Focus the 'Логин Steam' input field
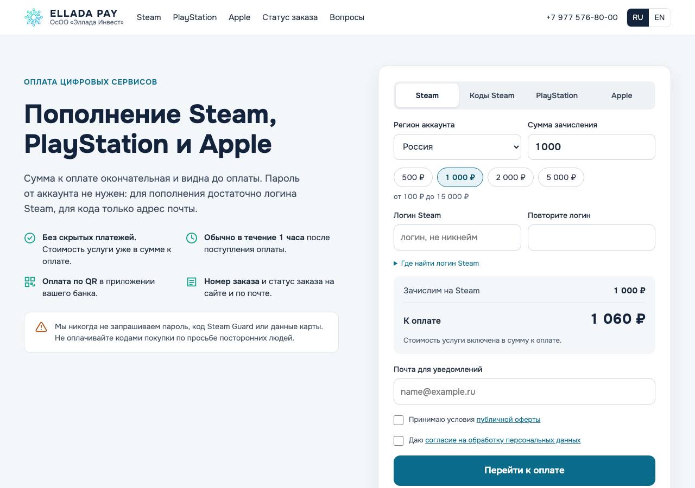The height and width of the screenshot is (488, 695). pyautogui.click(x=457, y=237)
